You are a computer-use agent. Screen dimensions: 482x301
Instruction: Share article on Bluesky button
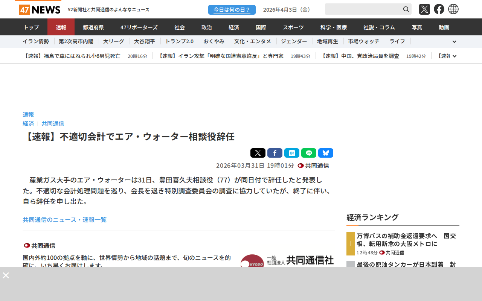(x=326, y=153)
